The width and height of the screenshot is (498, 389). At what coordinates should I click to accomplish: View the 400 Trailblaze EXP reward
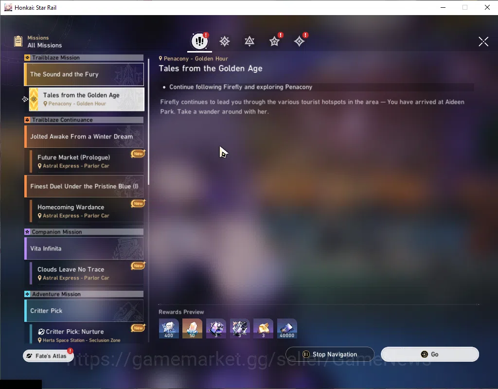click(x=169, y=329)
